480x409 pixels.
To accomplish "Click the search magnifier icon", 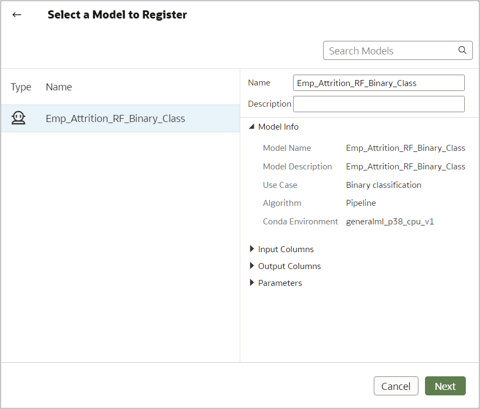I will coord(462,50).
